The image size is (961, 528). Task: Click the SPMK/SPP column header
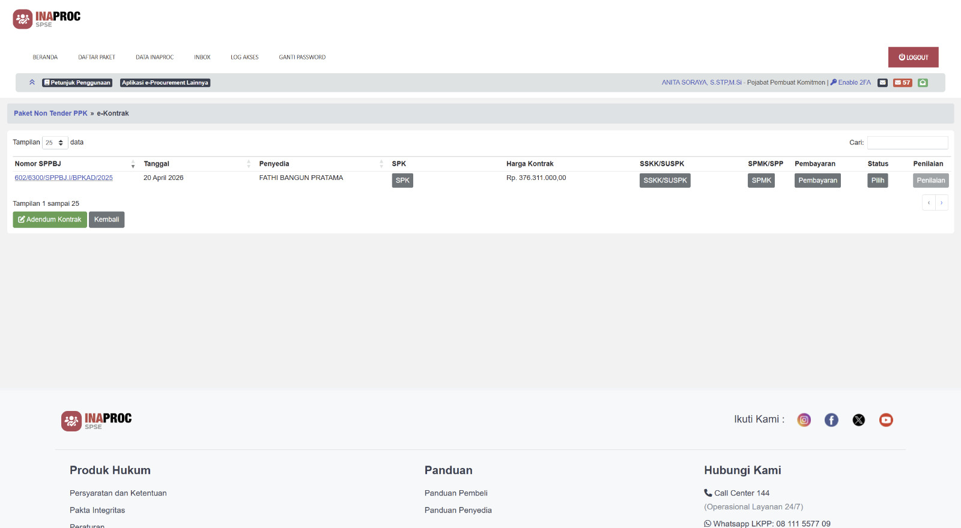pos(765,164)
